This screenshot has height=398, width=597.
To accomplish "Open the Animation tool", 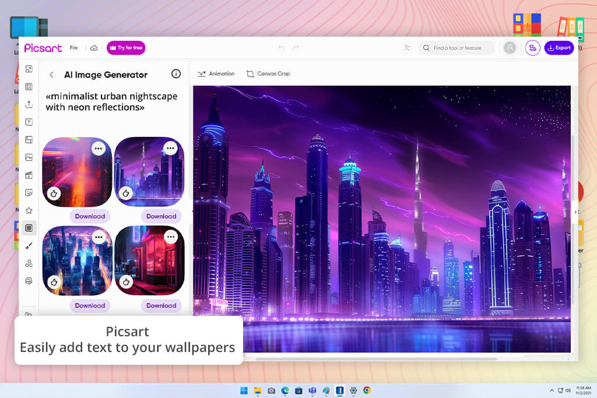I will coord(216,74).
